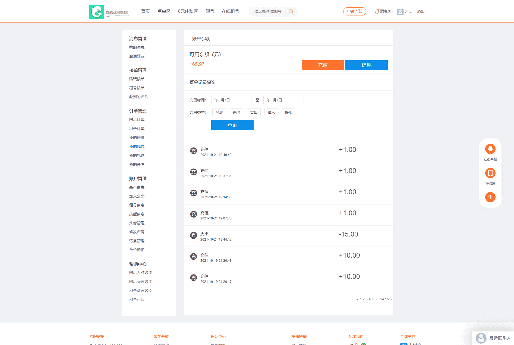Click the site logo
Viewport: 514px width, 345px height.
(x=97, y=12)
